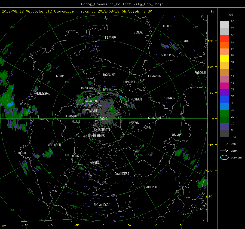The image size is (245, 229).
Task: Pick the magenta 39–42 dBZ legend swatch
Action: tap(224, 86)
